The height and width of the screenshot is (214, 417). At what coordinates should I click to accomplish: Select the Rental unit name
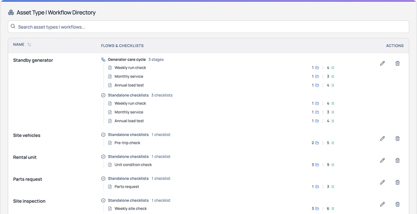[x=25, y=157]
